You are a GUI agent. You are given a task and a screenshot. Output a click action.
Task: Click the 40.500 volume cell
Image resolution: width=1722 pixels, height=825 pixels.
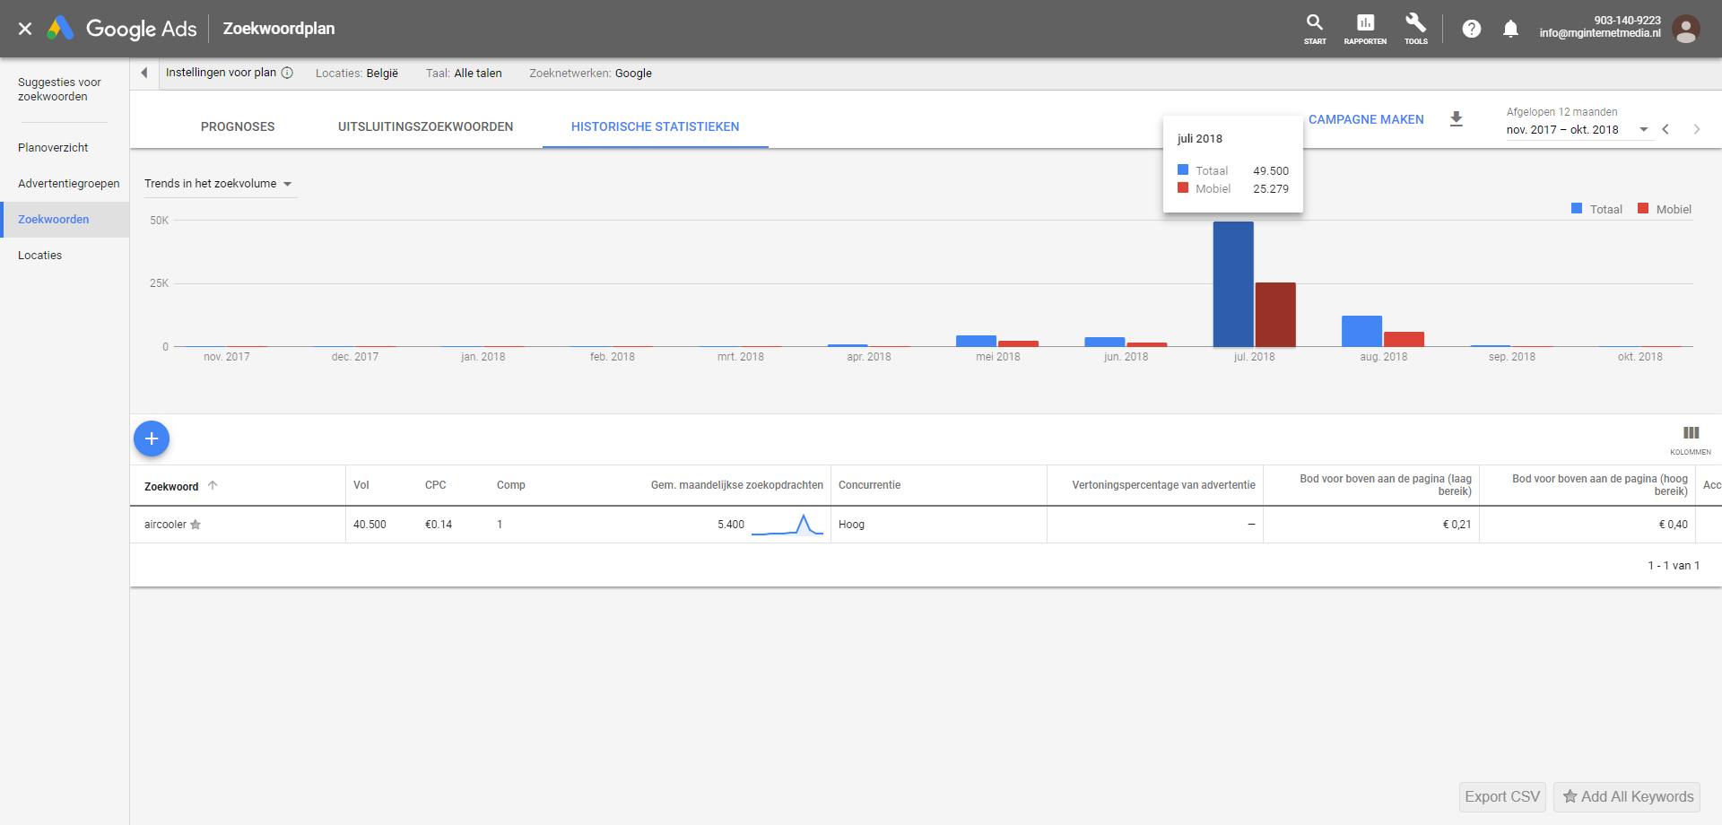click(370, 525)
